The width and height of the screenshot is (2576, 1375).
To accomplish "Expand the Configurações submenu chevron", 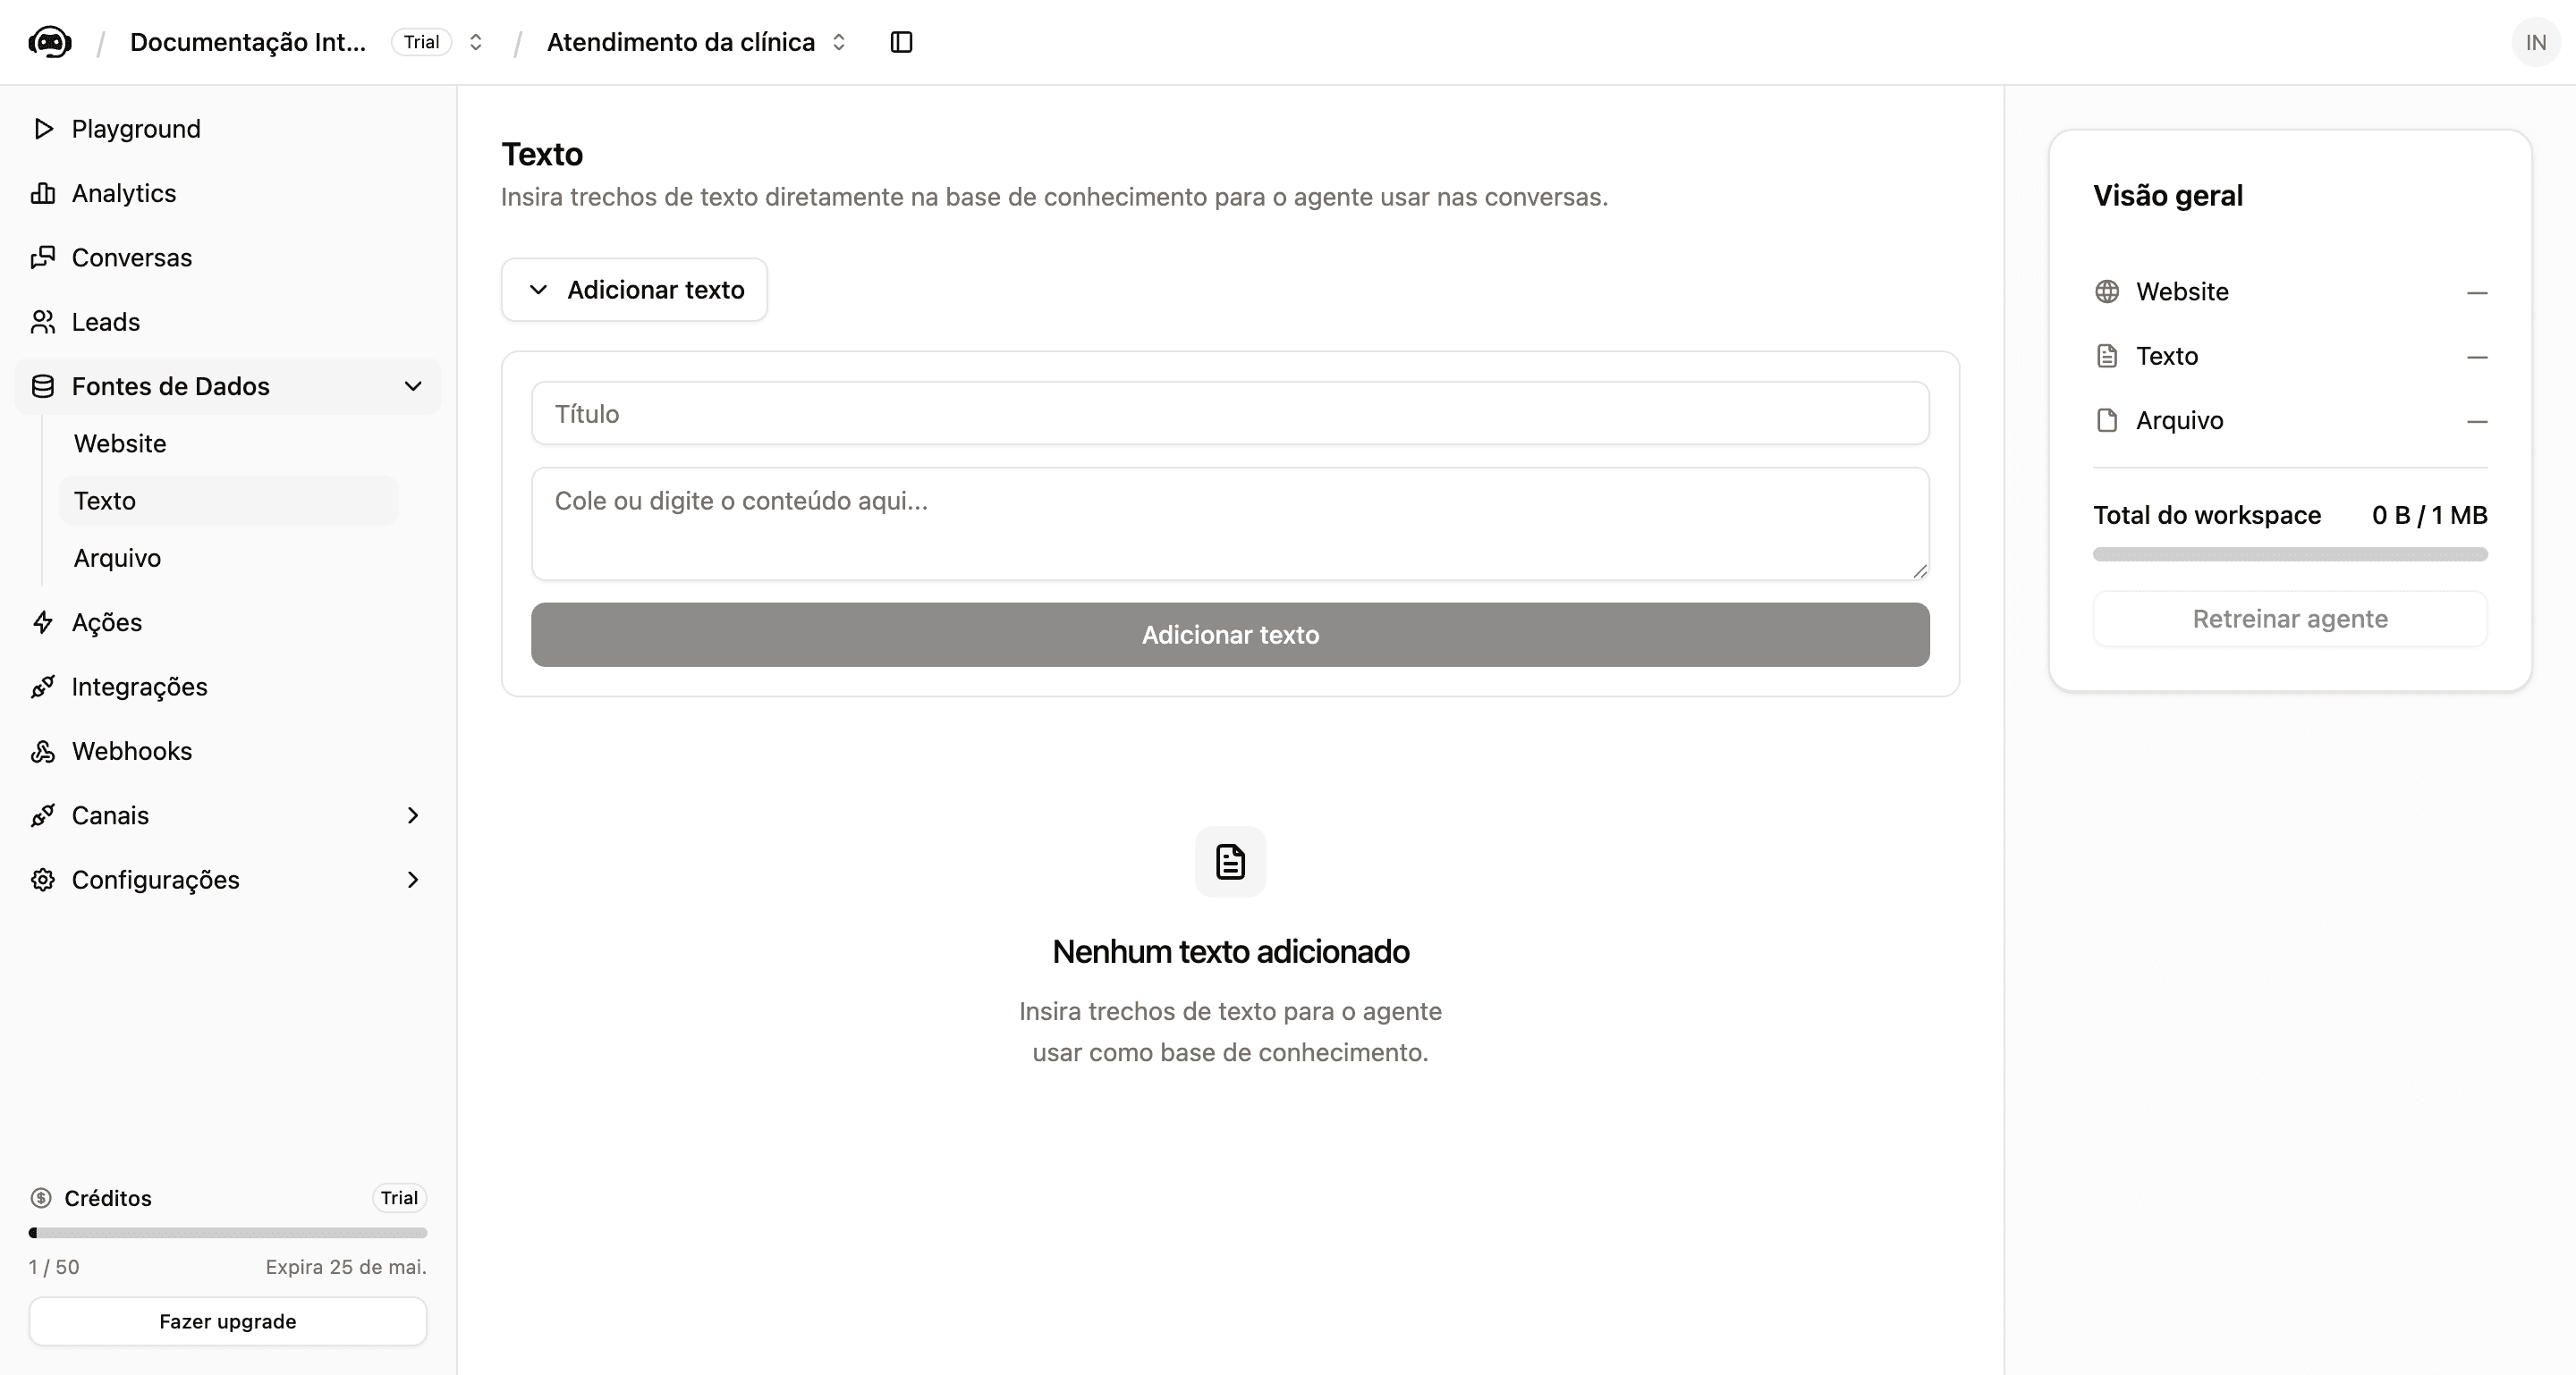I will click(413, 881).
